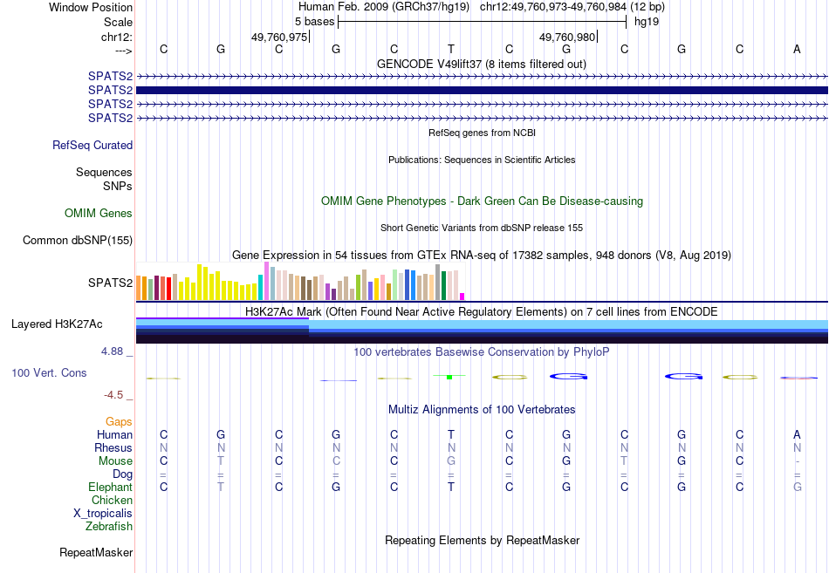Open Publications: Sequences in Scientific Articles title
This screenshot has height=573, width=829.
[x=482, y=160]
